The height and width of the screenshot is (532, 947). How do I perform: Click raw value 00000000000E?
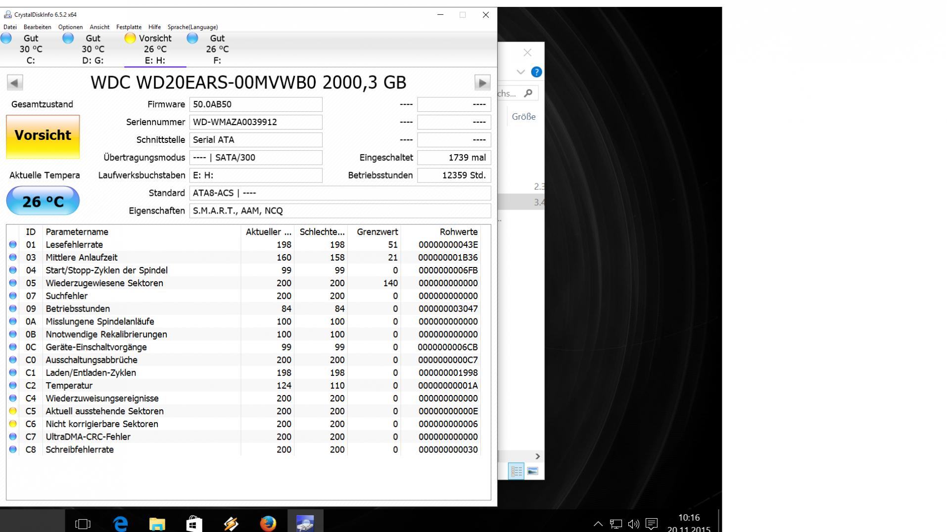pyautogui.click(x=448, y=411)
